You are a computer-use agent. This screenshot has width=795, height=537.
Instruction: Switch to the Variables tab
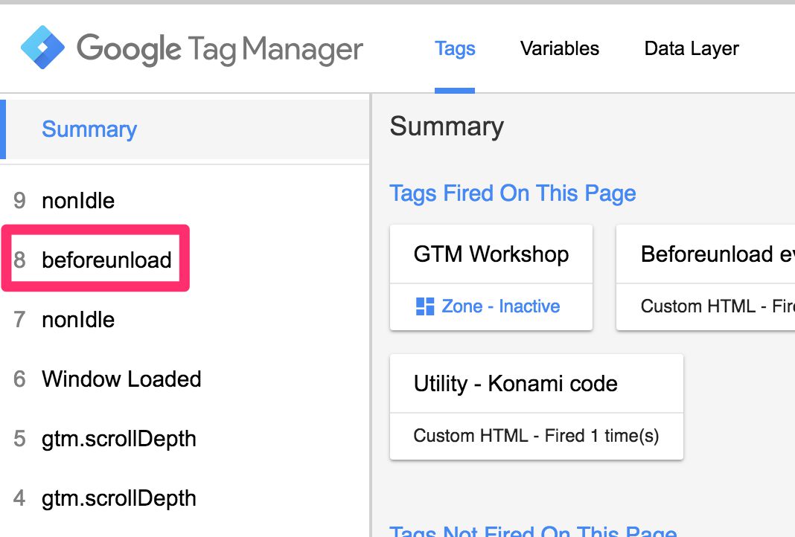[560, 48]
